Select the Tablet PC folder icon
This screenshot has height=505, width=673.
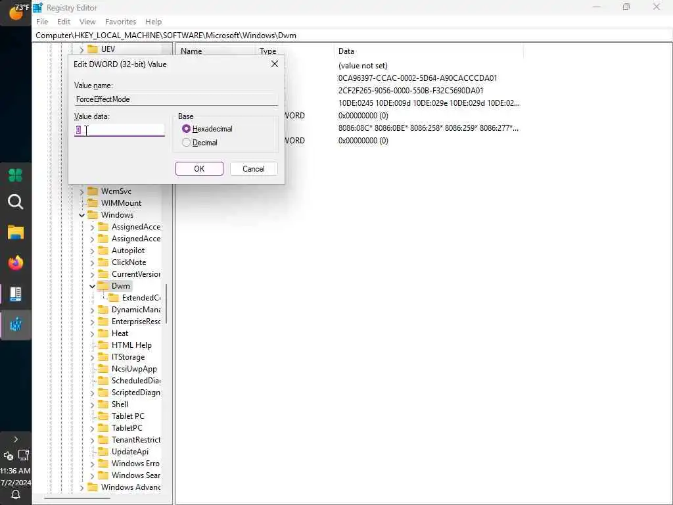click(103, 416)
